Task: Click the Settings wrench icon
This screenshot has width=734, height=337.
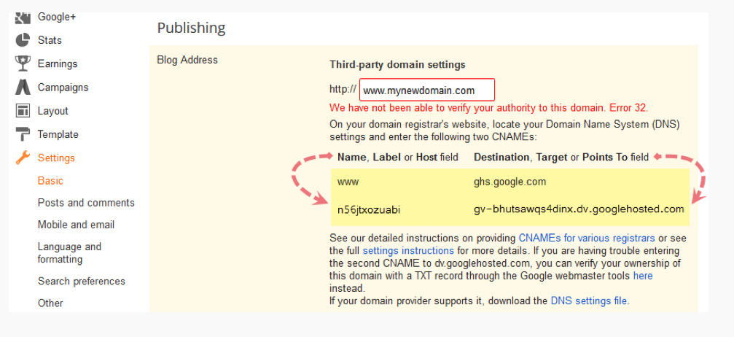Action: (23, 158)
